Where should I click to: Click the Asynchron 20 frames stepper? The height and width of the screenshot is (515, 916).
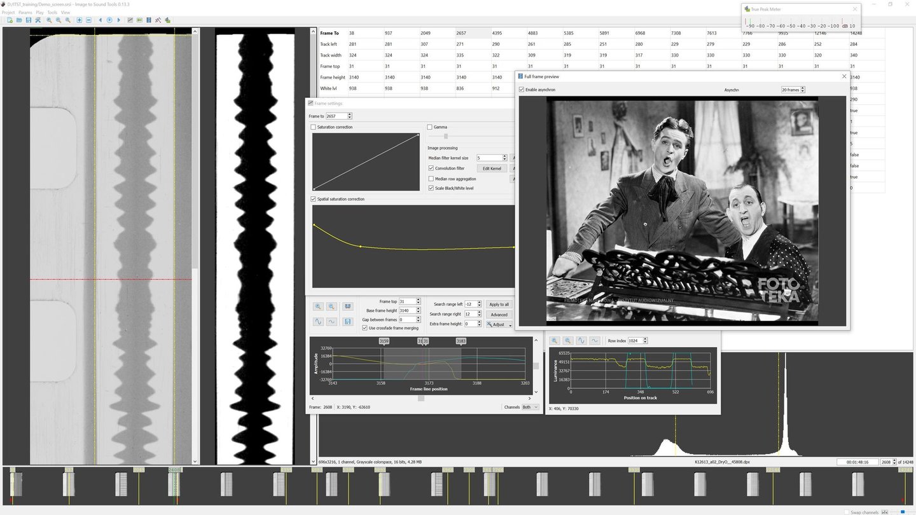tap(802, 90)
